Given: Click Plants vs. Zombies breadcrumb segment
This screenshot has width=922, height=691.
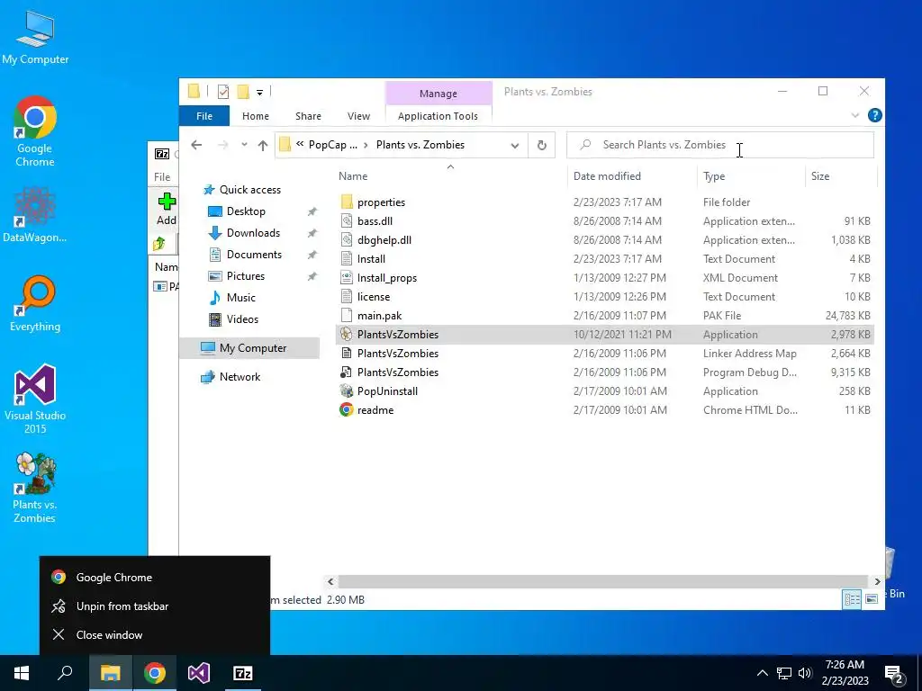Looking at the screenshot, I should click(420, 145).
